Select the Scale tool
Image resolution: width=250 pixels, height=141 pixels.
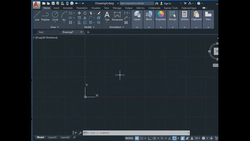click(x=85, y=23)
